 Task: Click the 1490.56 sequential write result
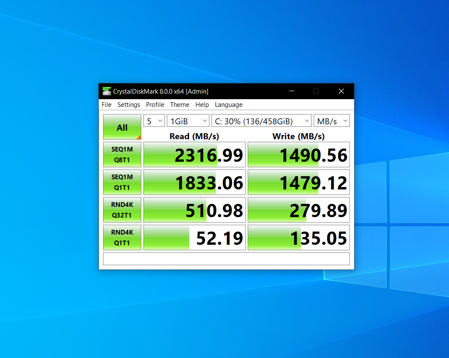[299, 155]
